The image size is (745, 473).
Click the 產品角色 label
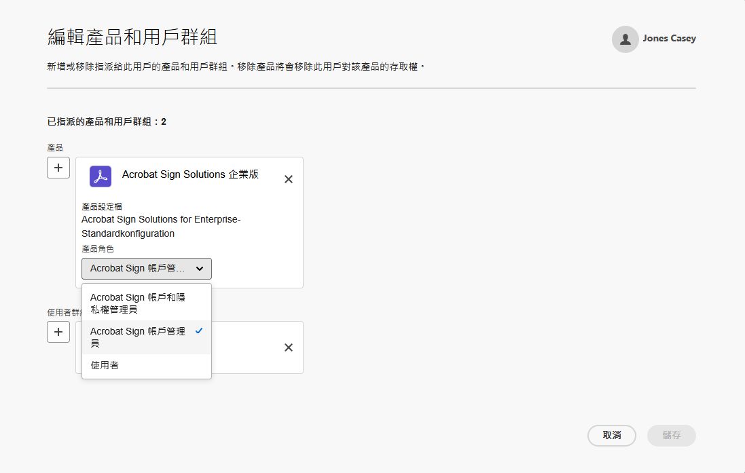click(97, 249)
